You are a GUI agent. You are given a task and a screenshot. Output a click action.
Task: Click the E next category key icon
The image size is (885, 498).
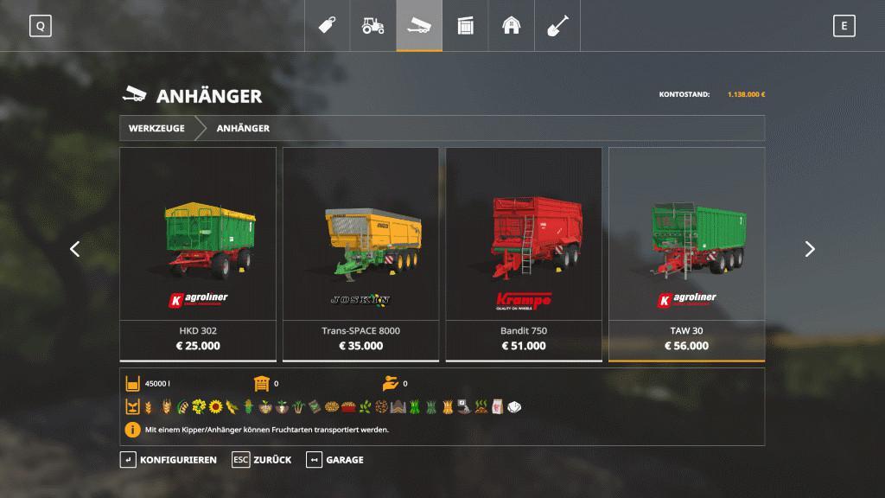coord(844,26)
